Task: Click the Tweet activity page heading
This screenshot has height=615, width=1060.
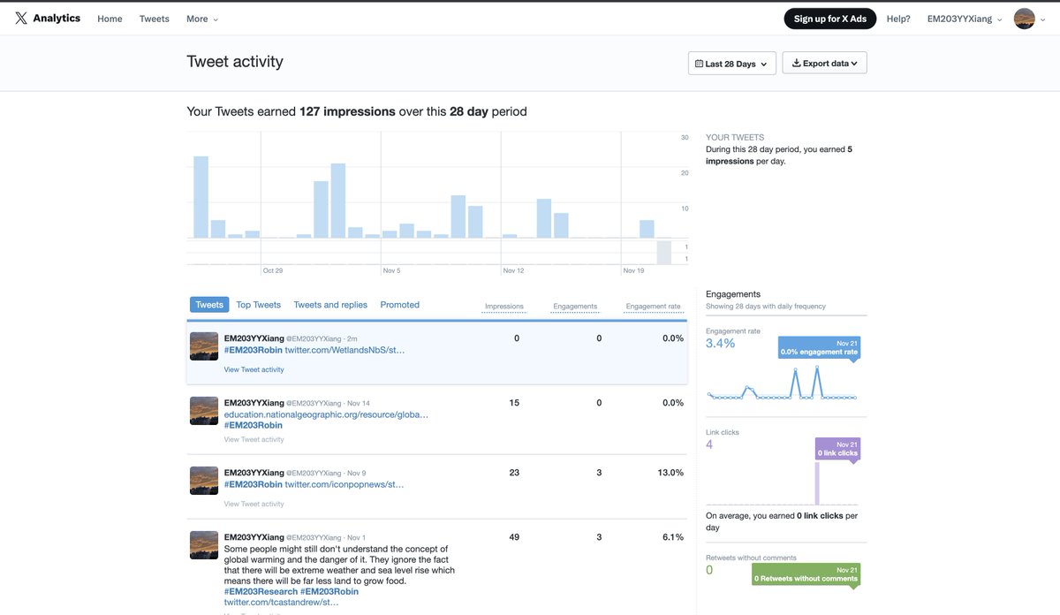Action: click(235, 62)
